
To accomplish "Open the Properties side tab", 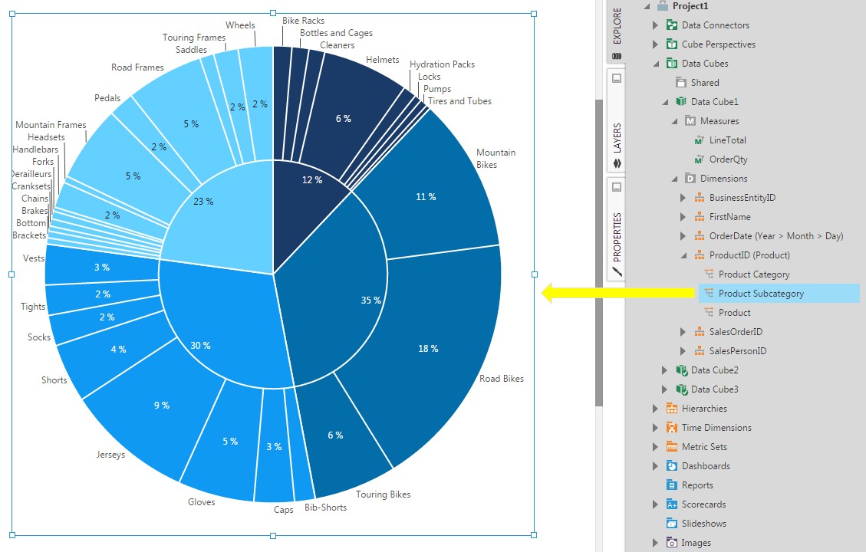I will coord(617,230).
